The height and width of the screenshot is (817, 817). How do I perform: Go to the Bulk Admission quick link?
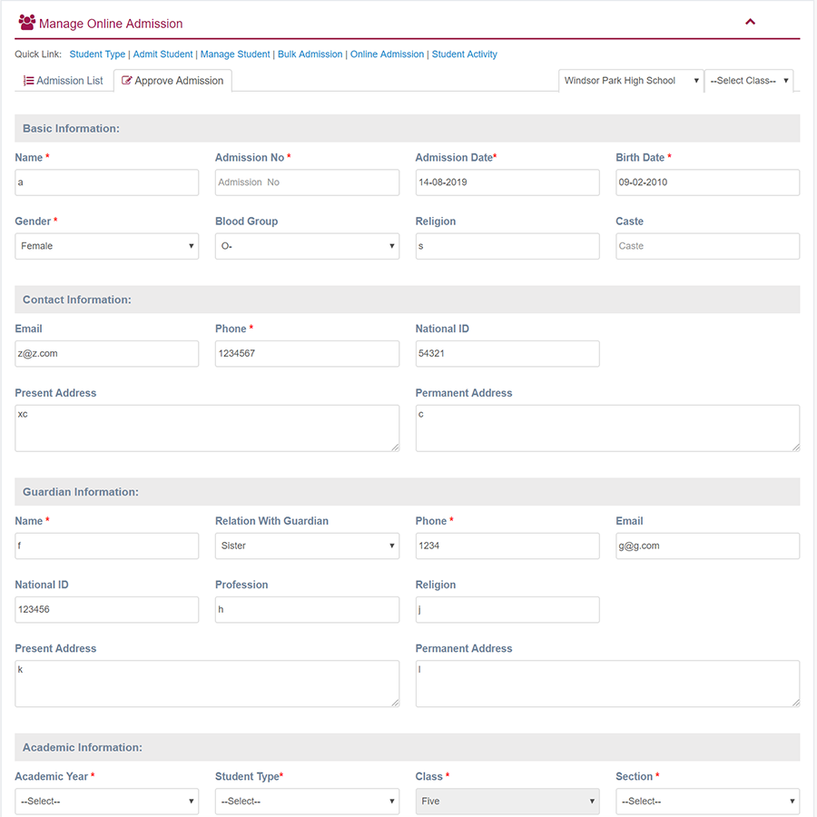(x=310, y=54)
